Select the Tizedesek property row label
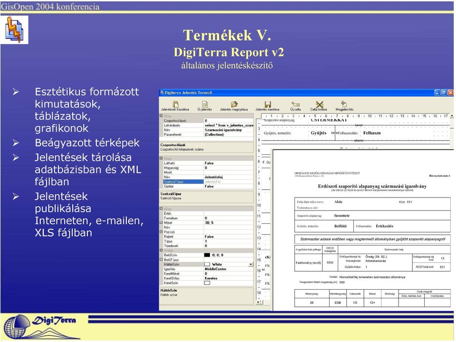 click(x=171, y=246)
